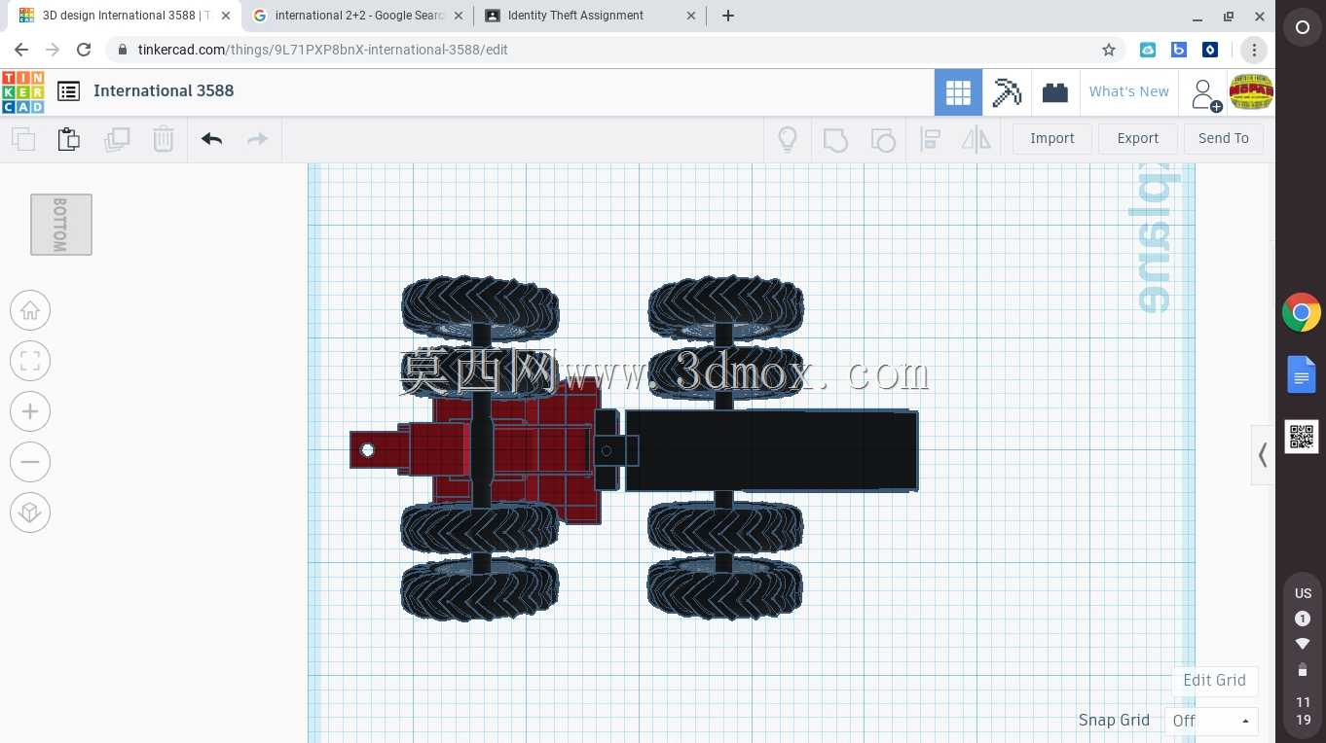The width and height of the screenshot is (1326, 743).
Task: Click the Export button
Action: pos(1138,138)
